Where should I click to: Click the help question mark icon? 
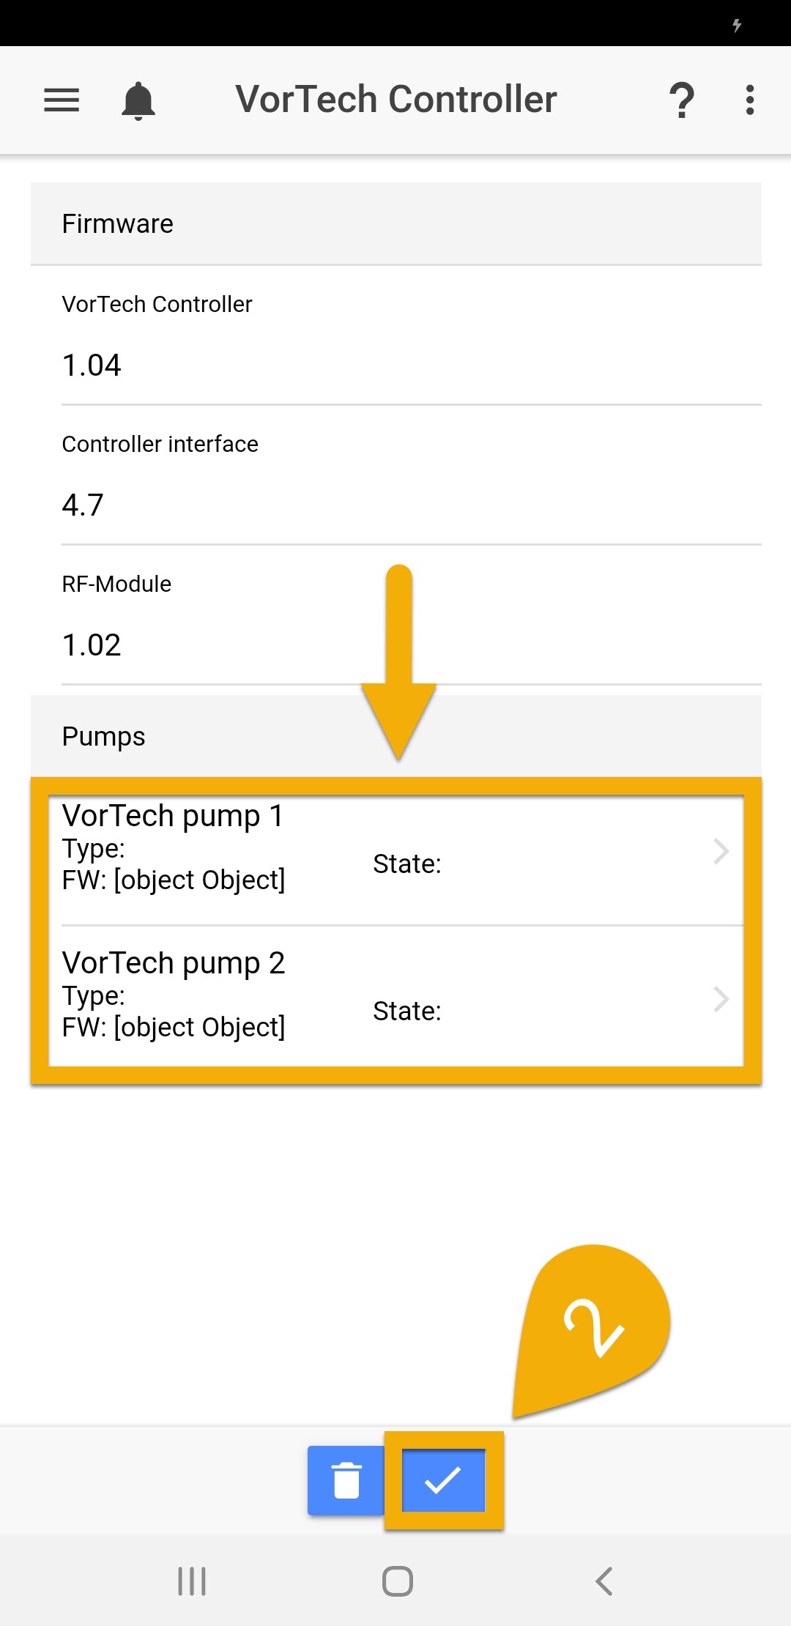click(682, 100)
